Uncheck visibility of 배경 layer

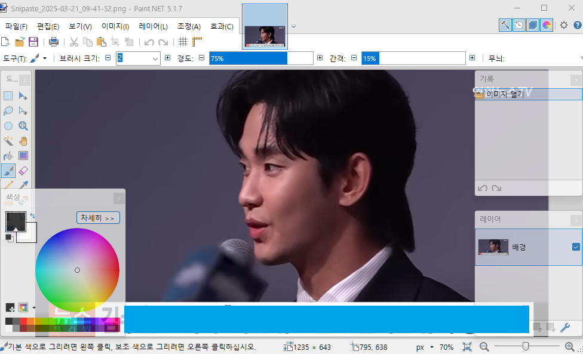(576, 247)
